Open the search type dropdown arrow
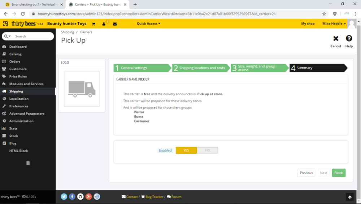 (x=8, y=36)
